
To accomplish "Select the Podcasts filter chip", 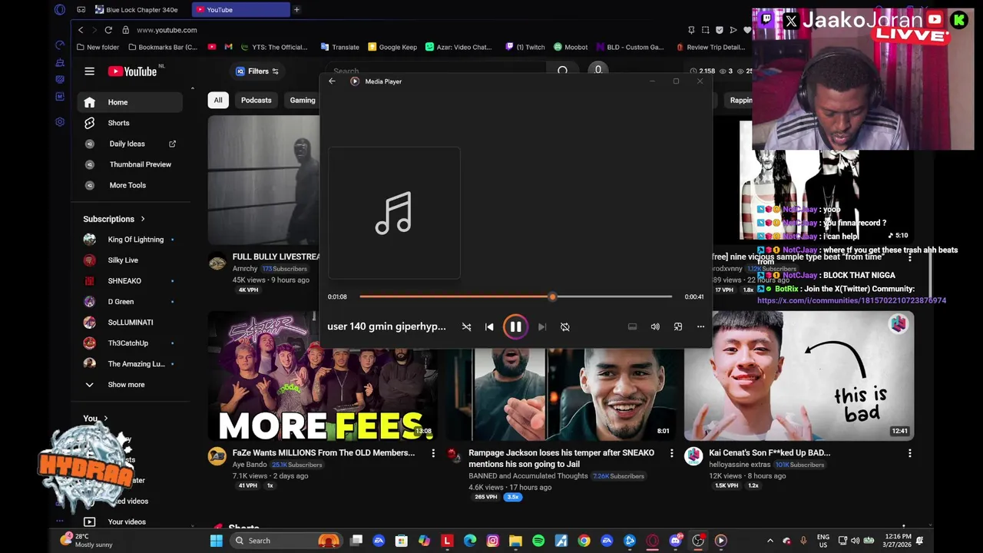I will [256, 100].
